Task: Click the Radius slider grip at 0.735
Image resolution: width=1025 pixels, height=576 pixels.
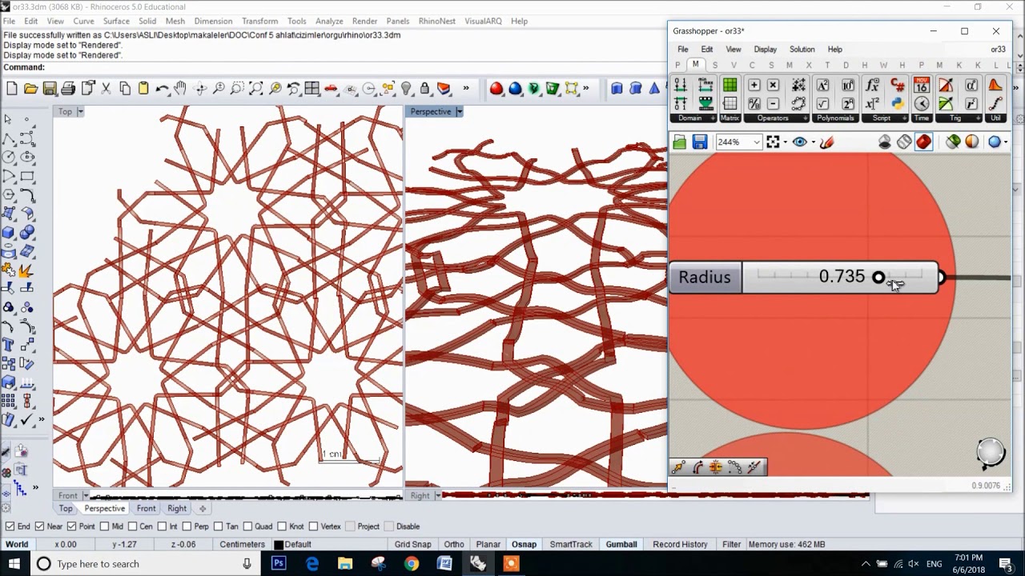Action: click(878, 278)
